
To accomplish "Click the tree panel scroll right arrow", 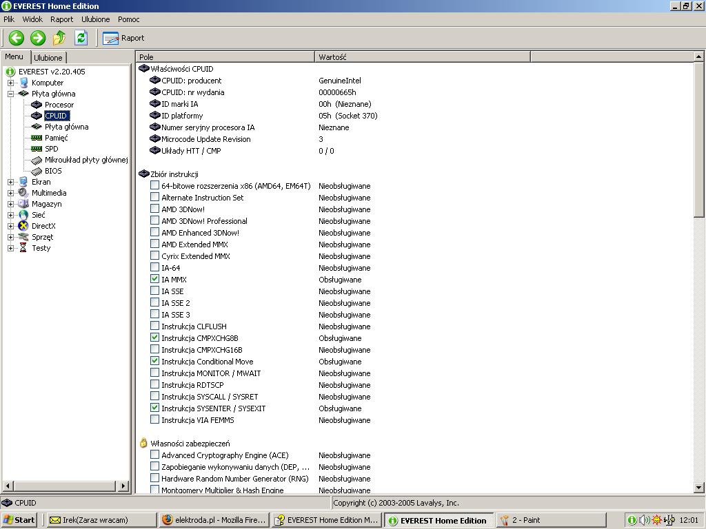I will coord(123,486).
